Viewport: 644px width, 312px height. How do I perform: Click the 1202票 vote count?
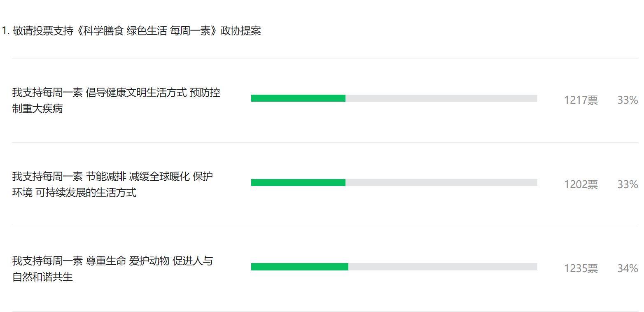(581, 184)
